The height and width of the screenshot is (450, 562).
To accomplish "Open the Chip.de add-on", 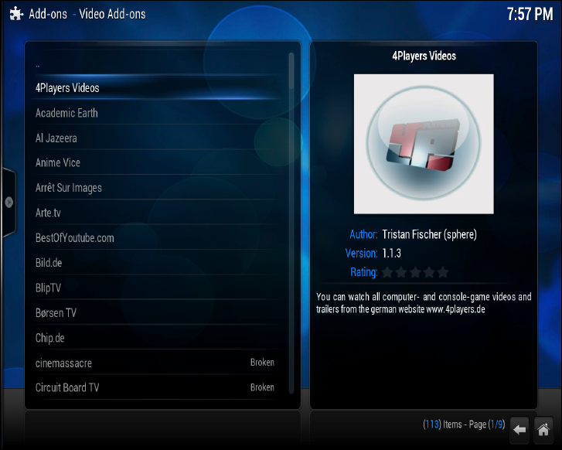I will [x=158, y=338].
